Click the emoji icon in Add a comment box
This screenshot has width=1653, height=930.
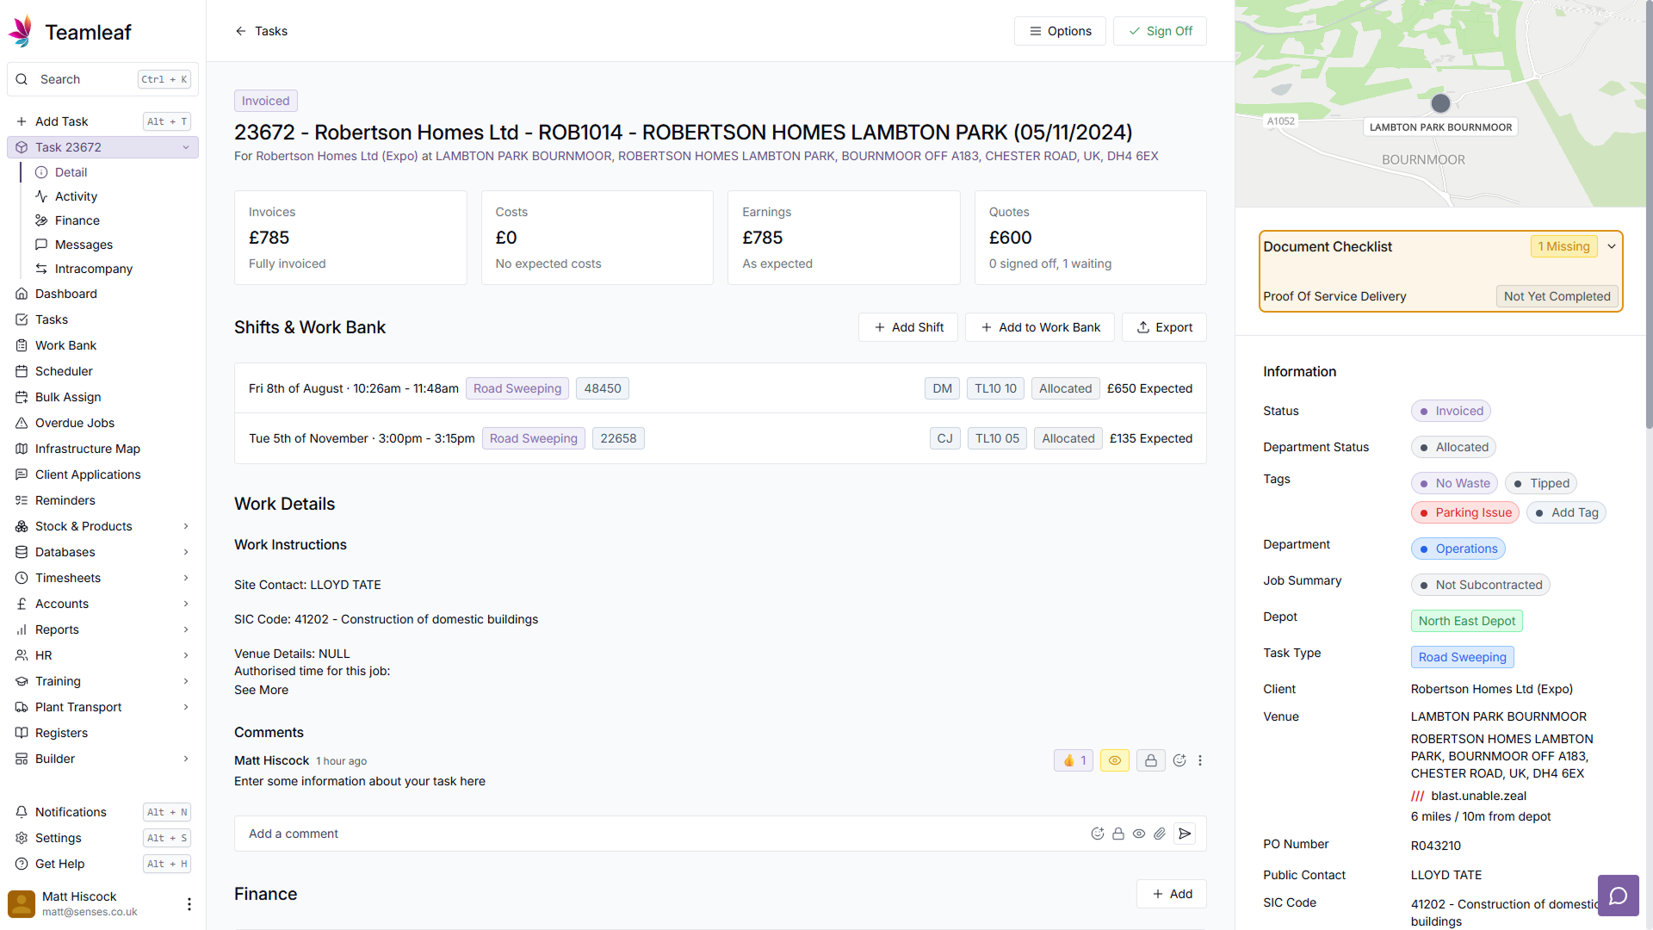tap(1098, 834)
